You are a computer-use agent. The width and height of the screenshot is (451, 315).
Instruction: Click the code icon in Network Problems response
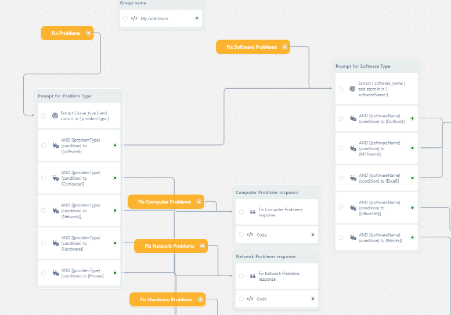tap(250, 299)
